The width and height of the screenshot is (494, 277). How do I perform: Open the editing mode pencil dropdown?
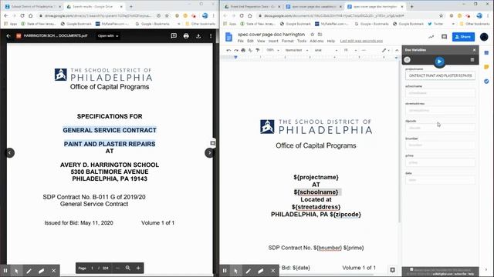pyautogui.click(x=386, y=50)
